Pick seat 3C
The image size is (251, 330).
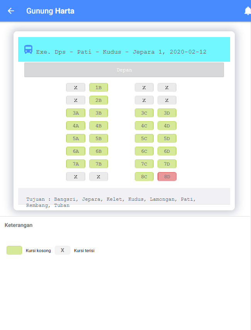(144, 113)
